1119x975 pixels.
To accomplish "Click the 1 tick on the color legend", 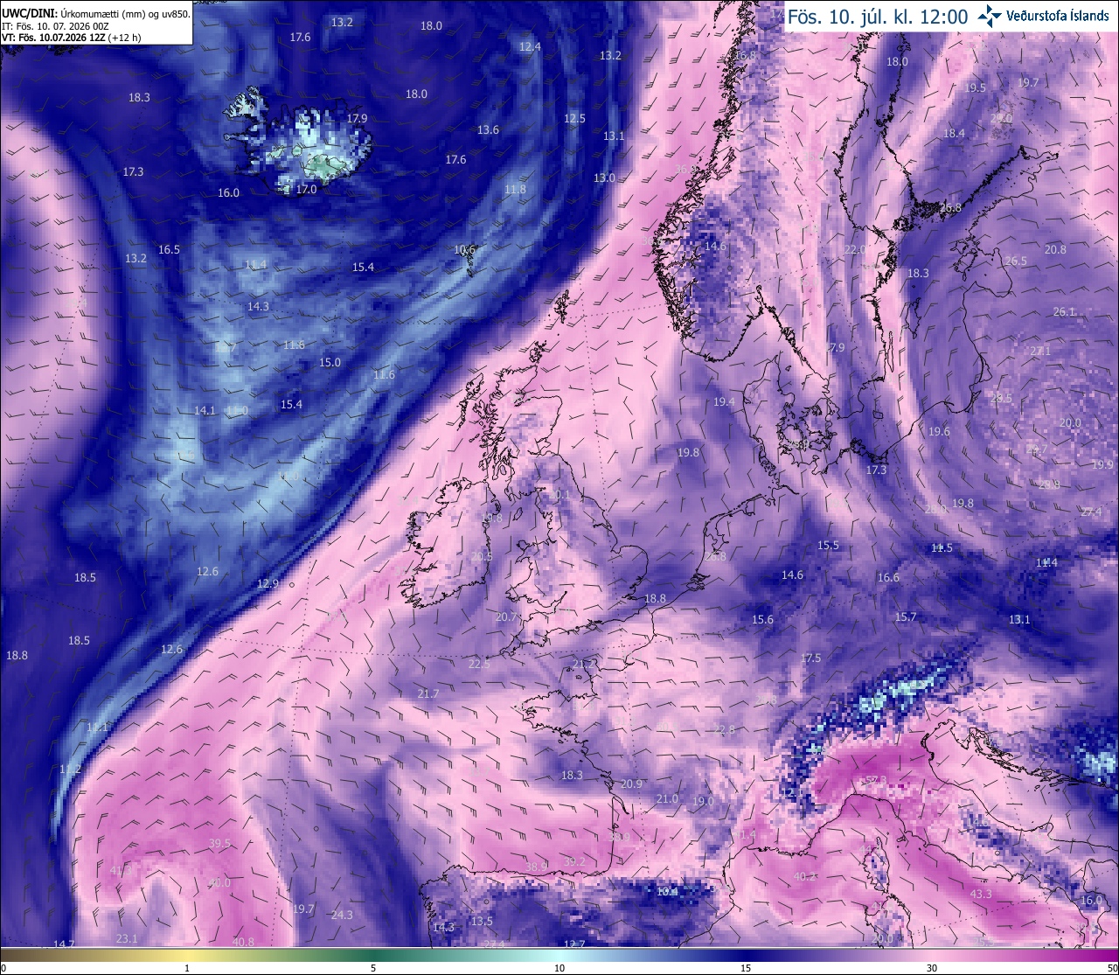I will 187,968.
